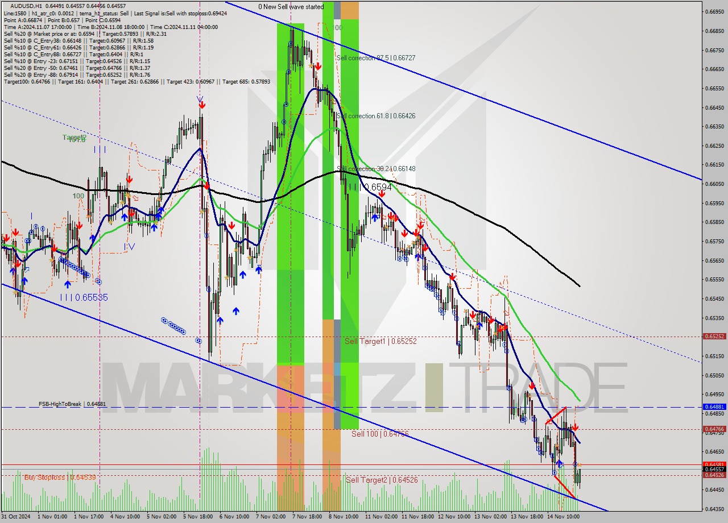The height and width of the screenshot is (523, 728).
Task: Click the '| | | 0.6594' wave label
Action: click(371, 187)
